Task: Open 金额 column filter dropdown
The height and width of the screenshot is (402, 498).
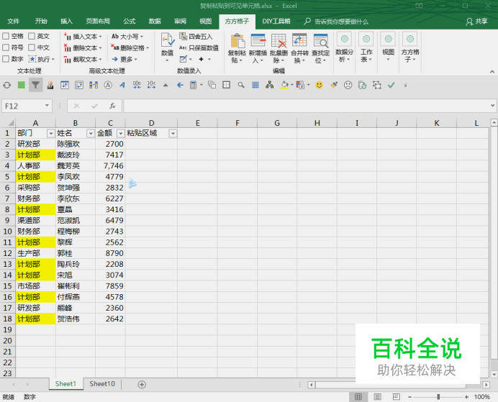Action: coord(120,134)
